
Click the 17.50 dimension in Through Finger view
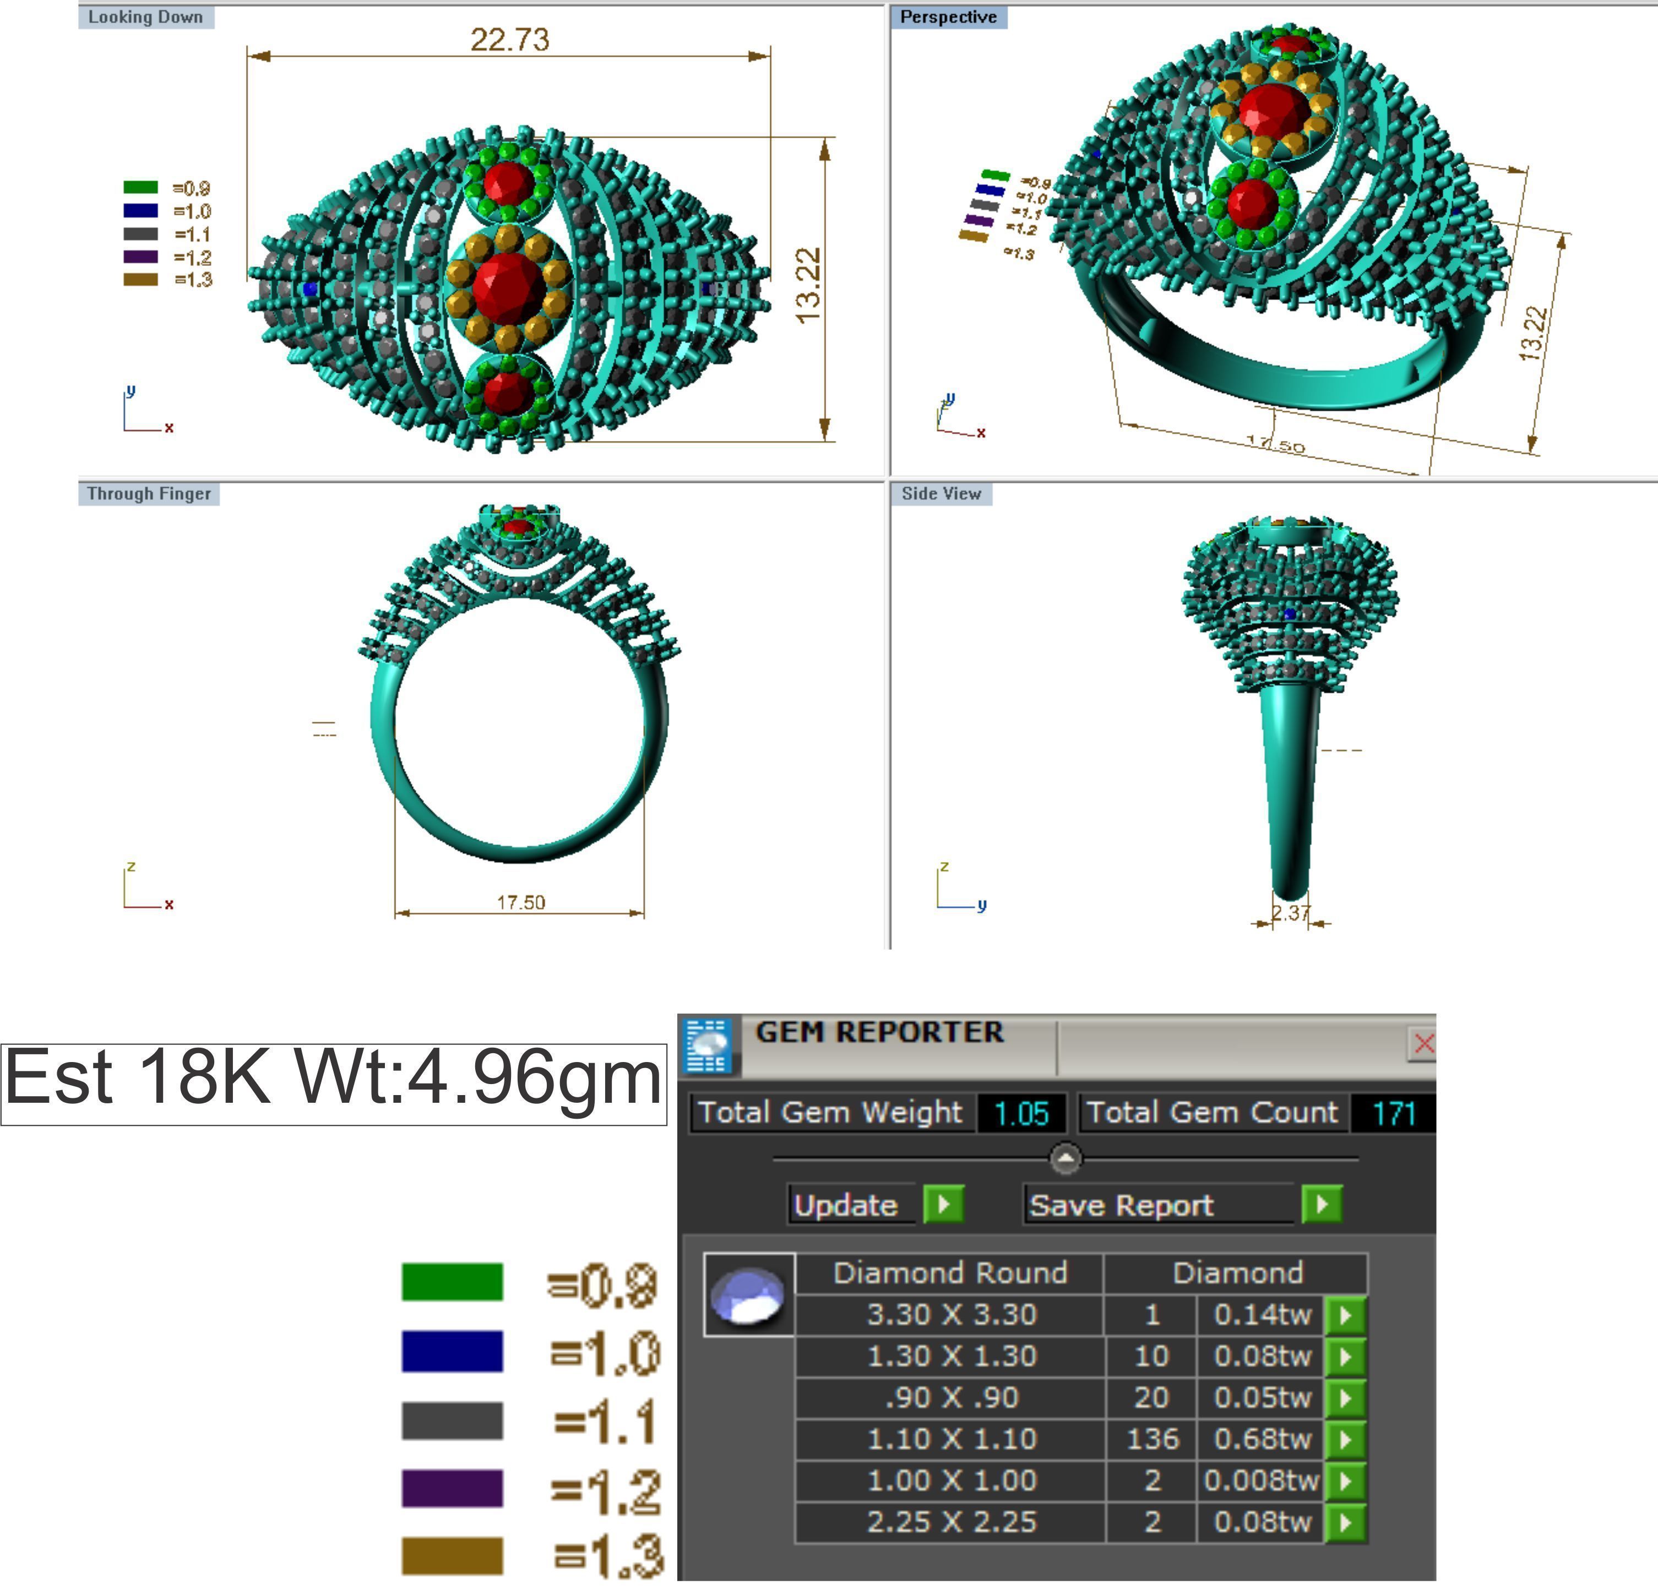[x=520, y=902]
